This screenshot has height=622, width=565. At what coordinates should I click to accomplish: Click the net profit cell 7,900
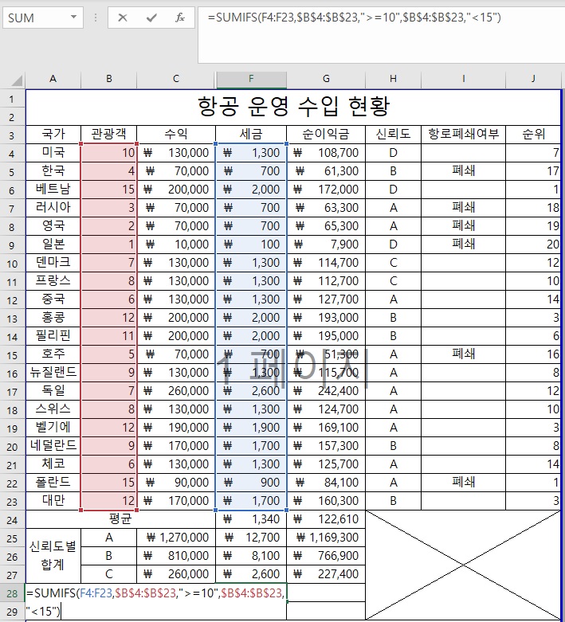pyautogui.click(x=326, y=244)
